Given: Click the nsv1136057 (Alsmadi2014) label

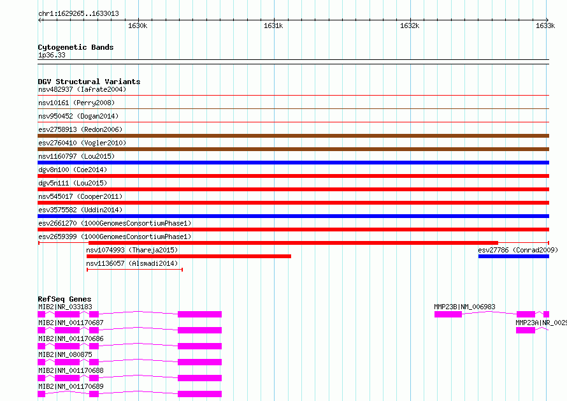Looking at the screenshot, I should tap(132, 263).
